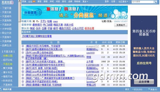Click smiley icon beside 新手开蓝瑟 post

23,81
